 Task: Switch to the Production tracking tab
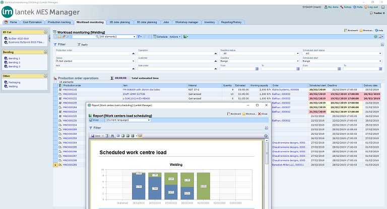[x=59, y=22]
